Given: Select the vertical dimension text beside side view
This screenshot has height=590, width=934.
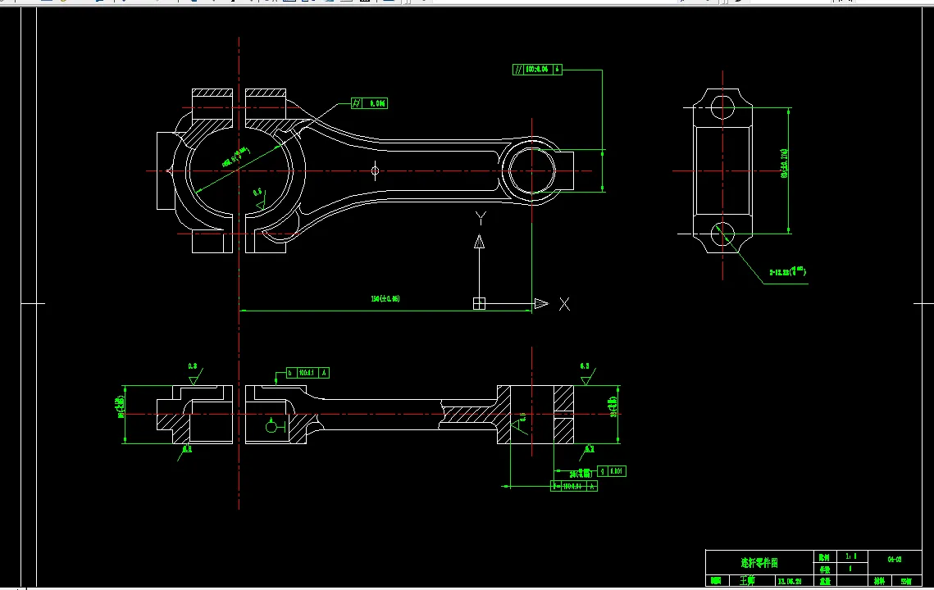Looking at the screenshot, I should click(x=785, y=163).
